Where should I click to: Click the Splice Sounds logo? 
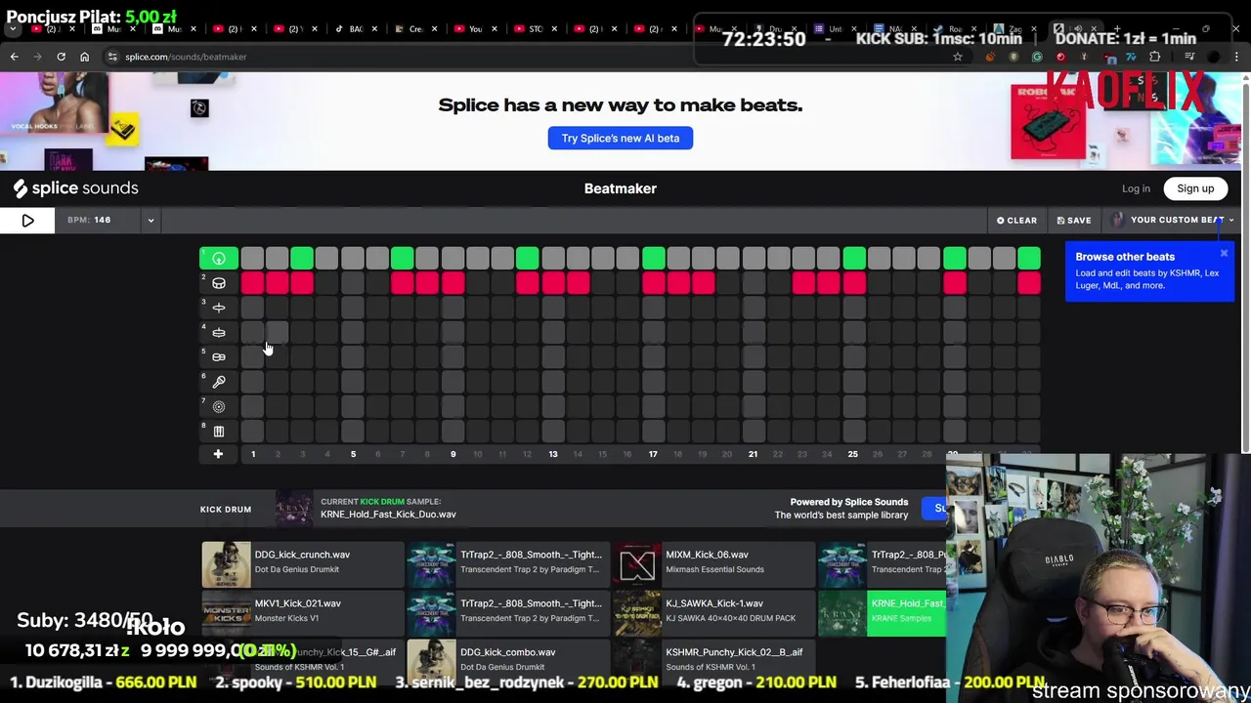click(x=76, y=188)
